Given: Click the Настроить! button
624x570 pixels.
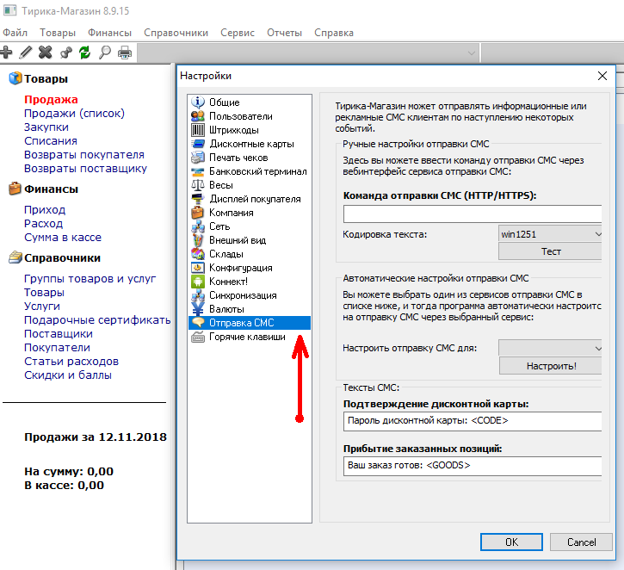Looking at the screenshot, I should click(x=550, y=366).
